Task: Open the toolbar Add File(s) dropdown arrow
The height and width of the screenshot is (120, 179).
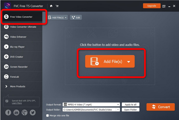Action: tap(66, 18)
